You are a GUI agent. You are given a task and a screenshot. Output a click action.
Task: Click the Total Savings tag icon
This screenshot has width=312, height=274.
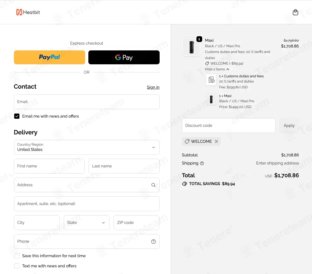tap(185, 184)
